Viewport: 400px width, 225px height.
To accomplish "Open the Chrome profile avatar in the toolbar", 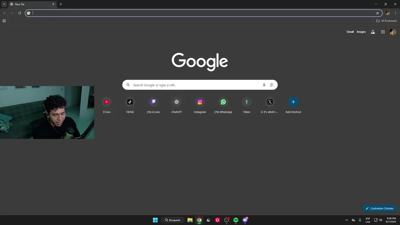I will (x=388, y=13).
